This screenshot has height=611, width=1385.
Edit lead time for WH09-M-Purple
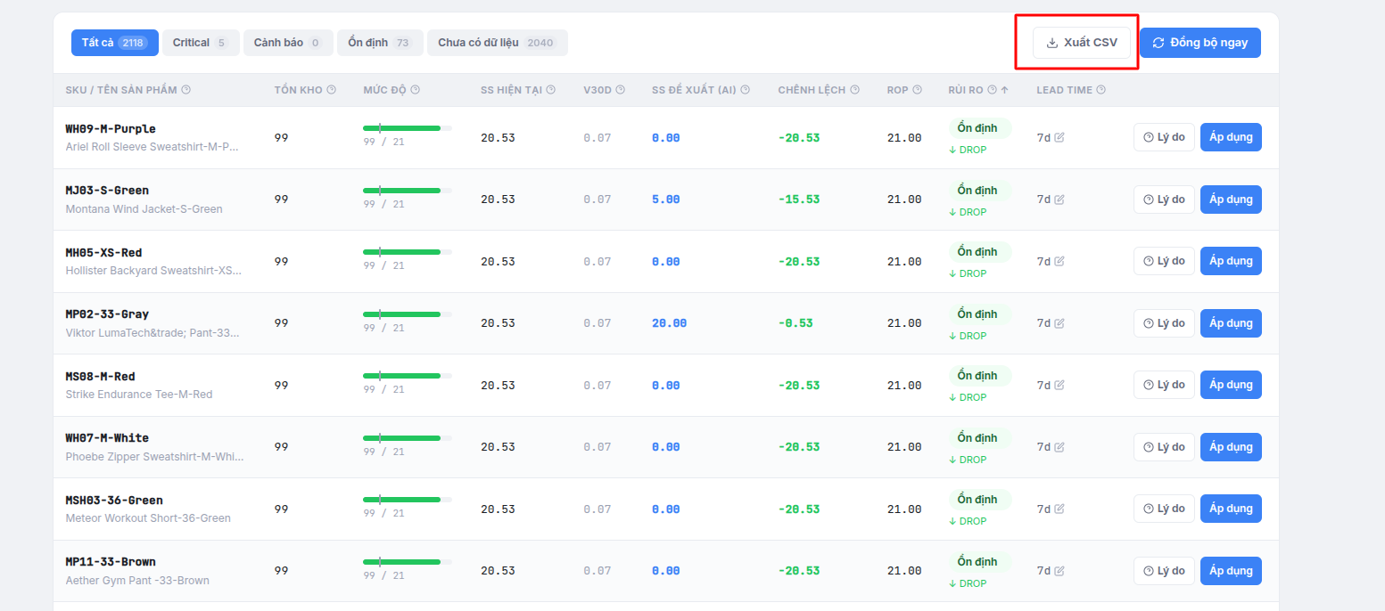point(1059,138)
